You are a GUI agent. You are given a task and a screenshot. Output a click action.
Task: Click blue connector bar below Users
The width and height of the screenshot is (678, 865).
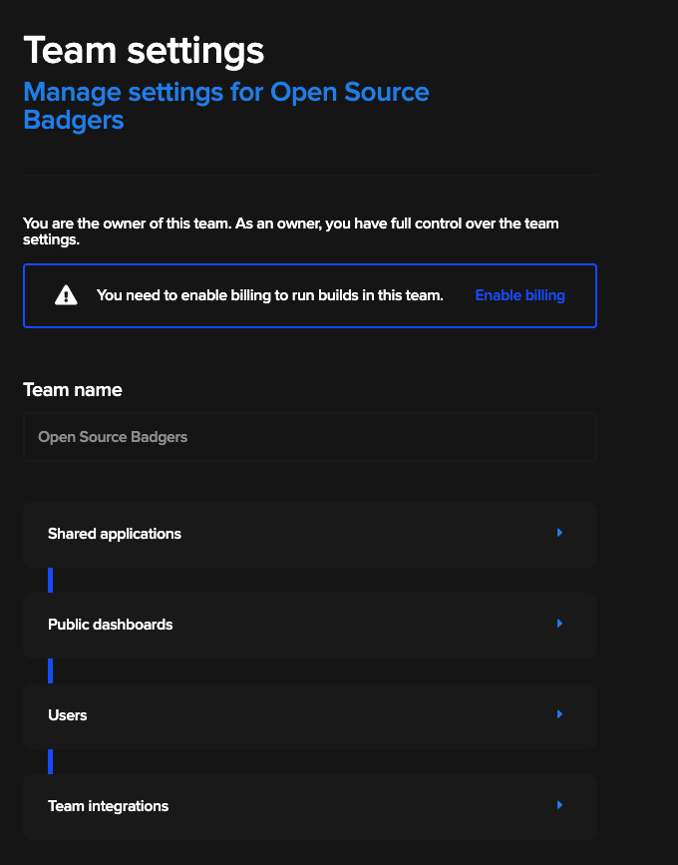tap(50, 762)
